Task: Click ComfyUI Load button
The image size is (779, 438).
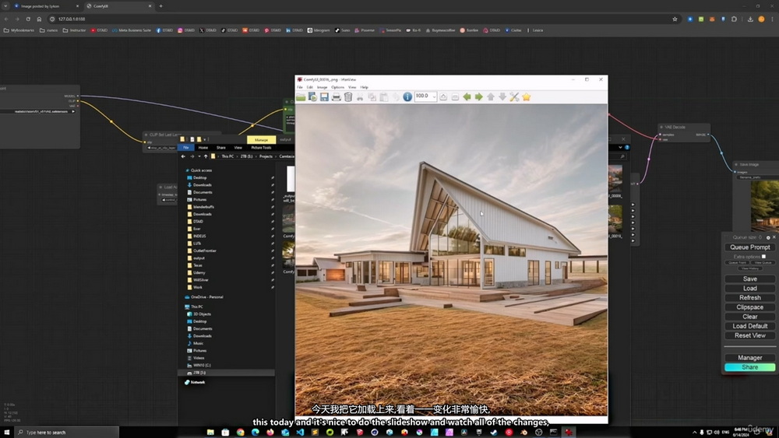Action: [x=749, y=288]
